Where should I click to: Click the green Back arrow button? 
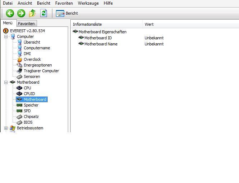click(x=10, y=13)
